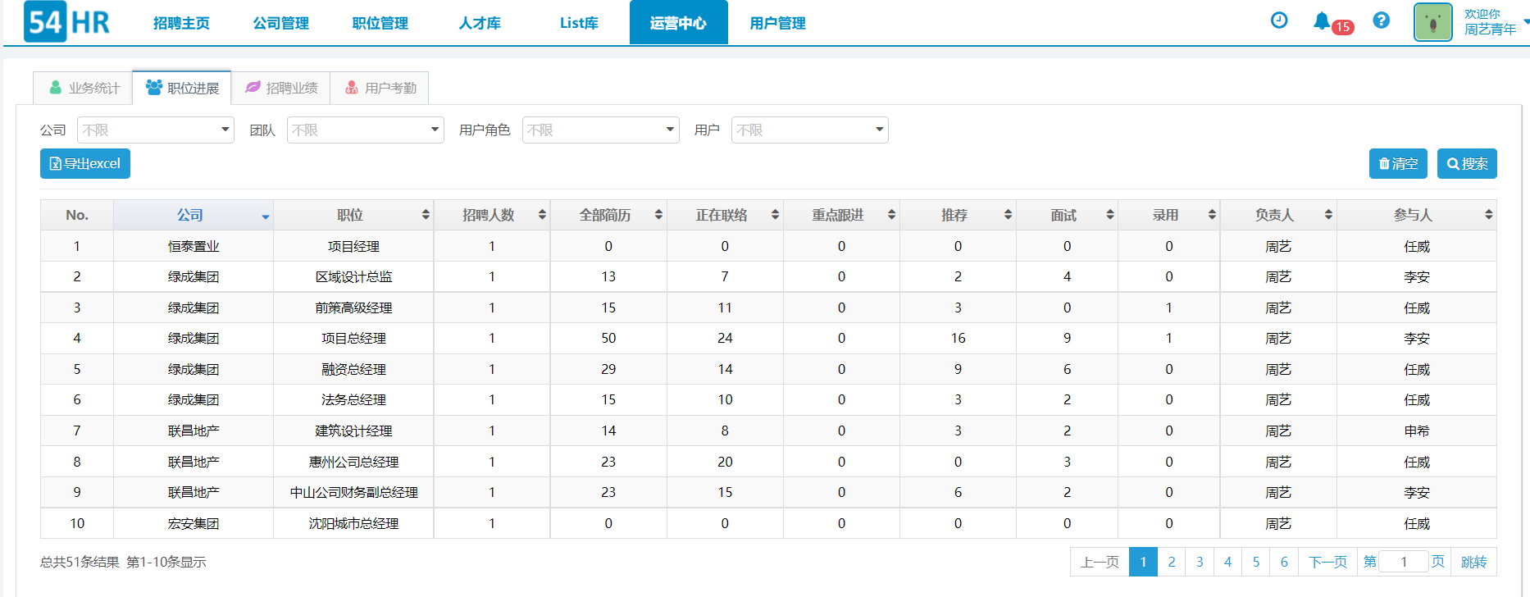Focus the page number input field
Screen dimensions: 1530x597
click(1404, 562)
